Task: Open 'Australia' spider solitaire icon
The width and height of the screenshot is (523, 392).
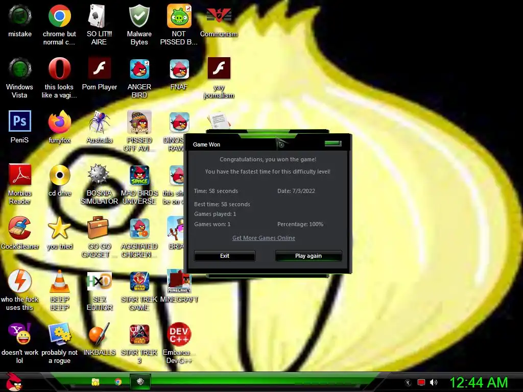Action: tap(99, 121)
